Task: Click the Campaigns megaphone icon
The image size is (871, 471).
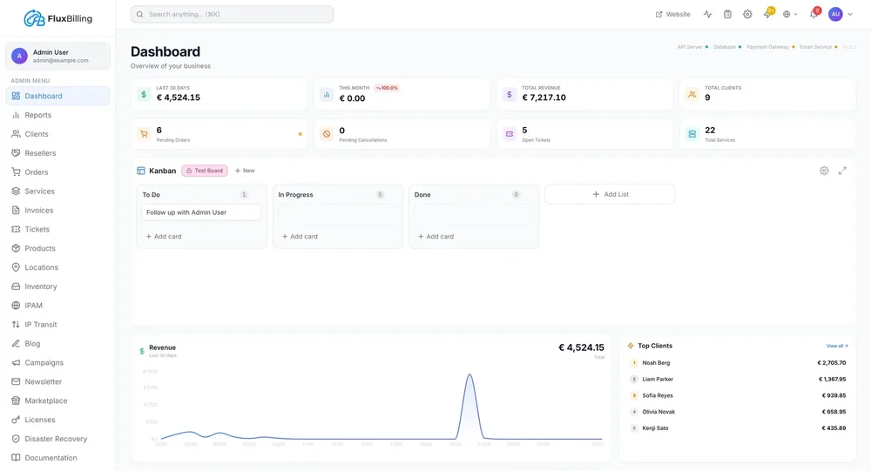Action: [x=16, y=363]
